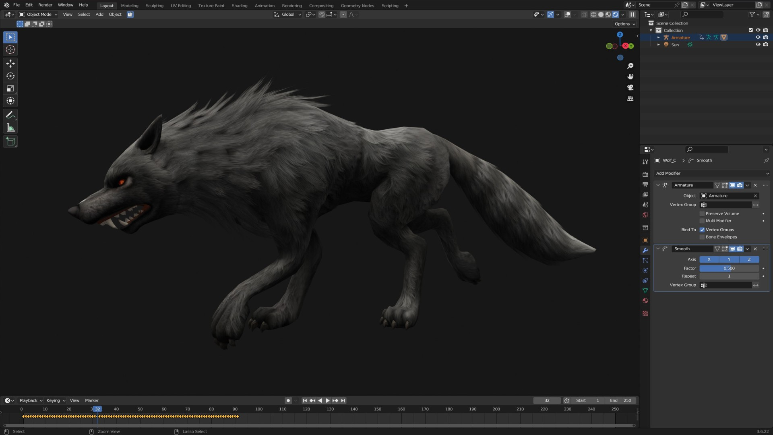Open the World properties tab
This screenshot has width=773, height=435.
[645, 215]
